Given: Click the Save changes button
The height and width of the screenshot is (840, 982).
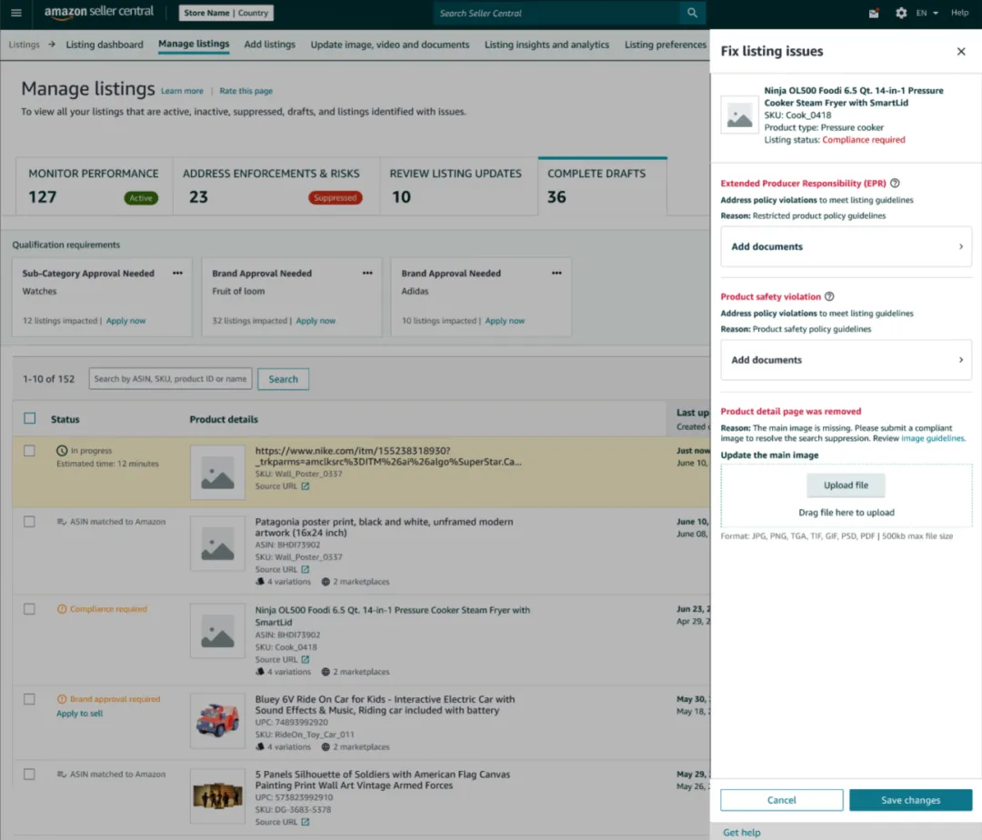Looking at the screenshot, I should 910,800.
